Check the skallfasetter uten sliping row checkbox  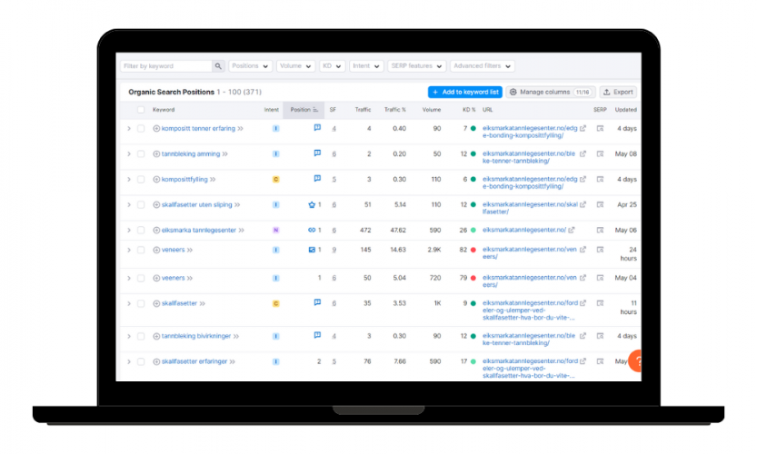(x=141, y=204)
